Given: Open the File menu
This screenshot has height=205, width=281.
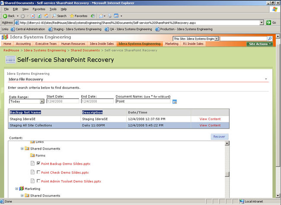Looking at the screenshot, I should click(x=6, y=9).
